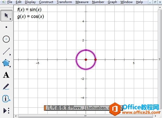This screenshot has height=118, width=162.
Task: Open the Measure menu
Action: coord(82,2)
